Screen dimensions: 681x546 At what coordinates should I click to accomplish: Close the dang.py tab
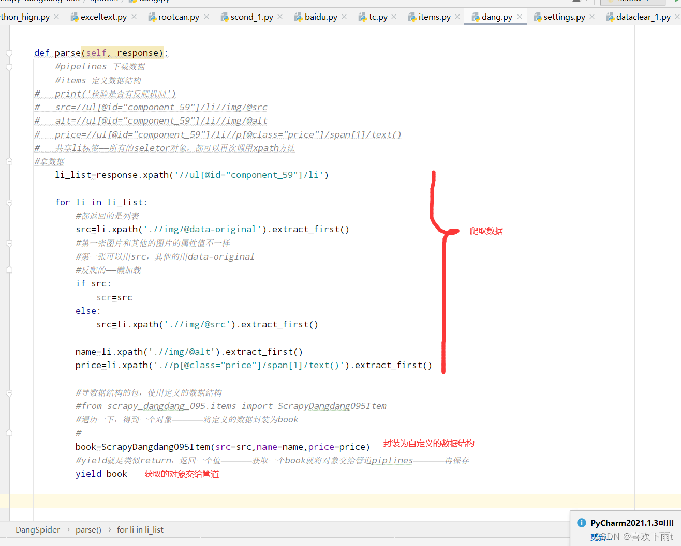pos(520,17)
